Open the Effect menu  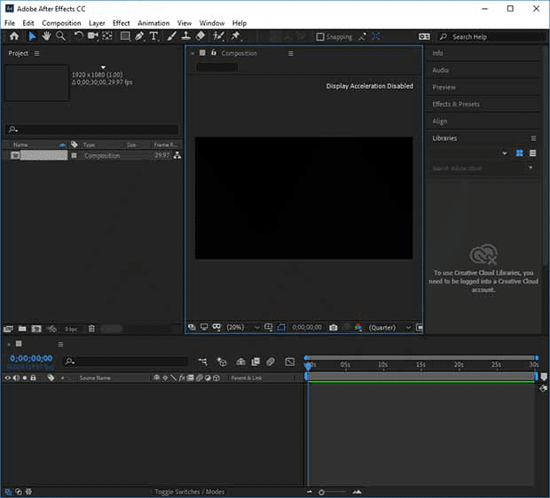(121, 23)
